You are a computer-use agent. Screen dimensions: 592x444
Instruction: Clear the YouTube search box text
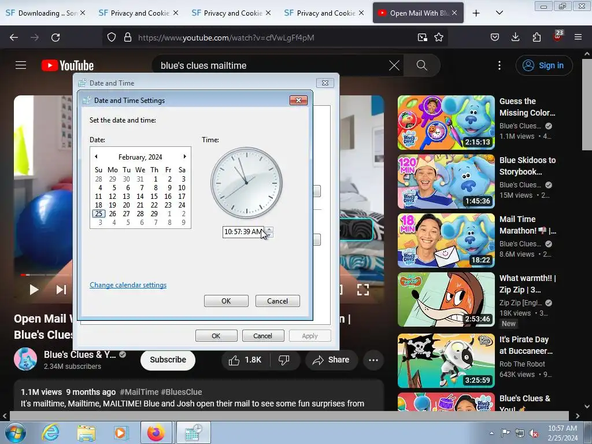[394, 65]
